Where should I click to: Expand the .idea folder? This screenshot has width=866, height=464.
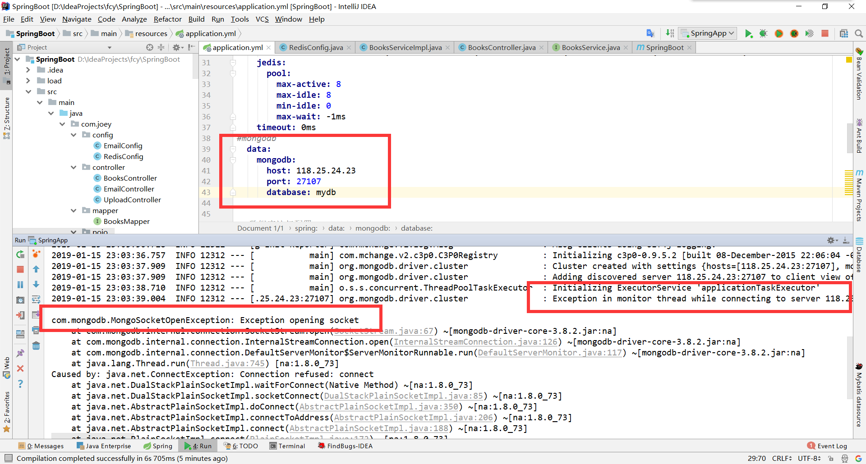tap(28, 70)
